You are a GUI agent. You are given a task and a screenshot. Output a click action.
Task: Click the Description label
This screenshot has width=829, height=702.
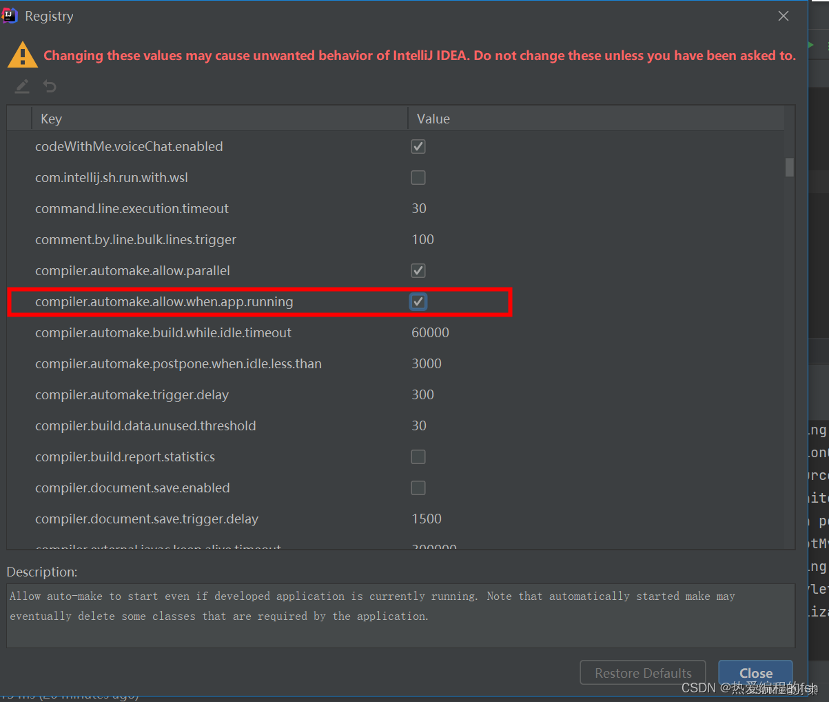tap(42, 572)
